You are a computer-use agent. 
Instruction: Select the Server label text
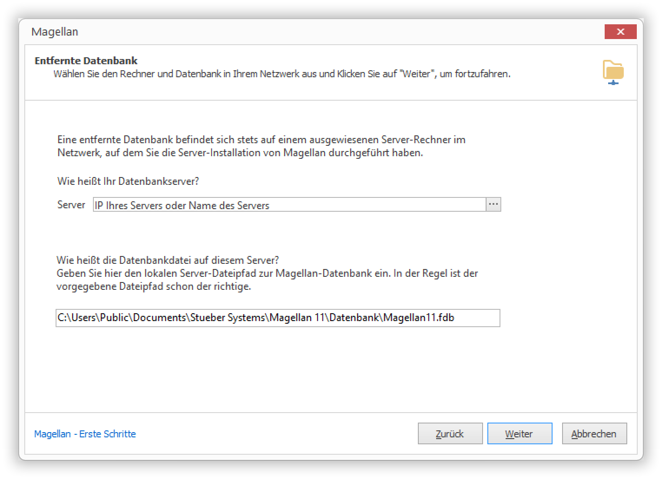point(71,205)
